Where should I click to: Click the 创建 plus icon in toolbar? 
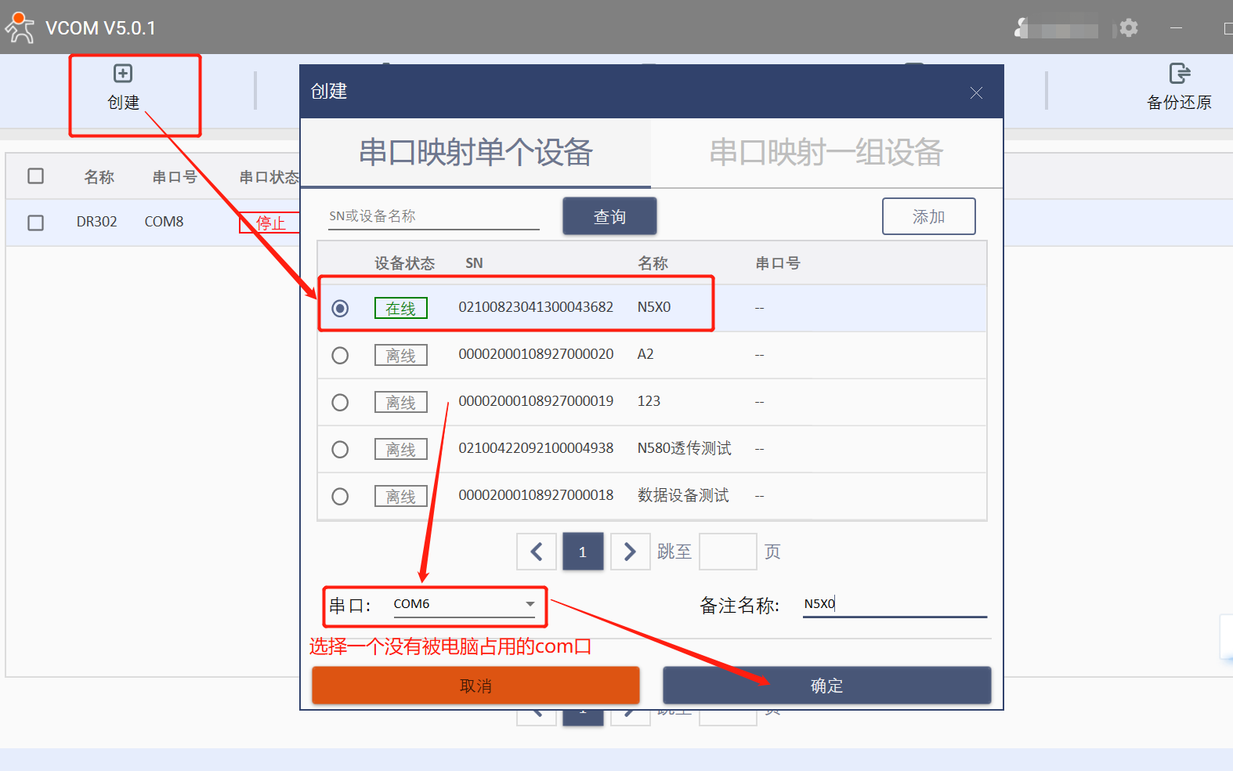[x=123, y=74]
